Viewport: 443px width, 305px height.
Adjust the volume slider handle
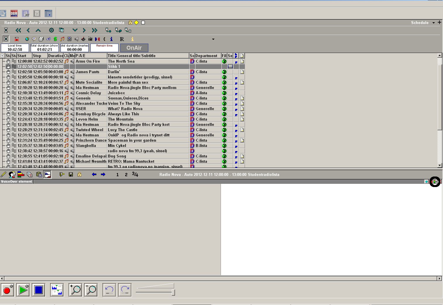pyautogui.click(x=173, y=292)
